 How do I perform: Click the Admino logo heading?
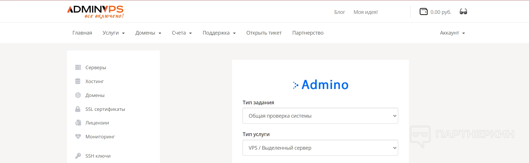tap(321, 85)
